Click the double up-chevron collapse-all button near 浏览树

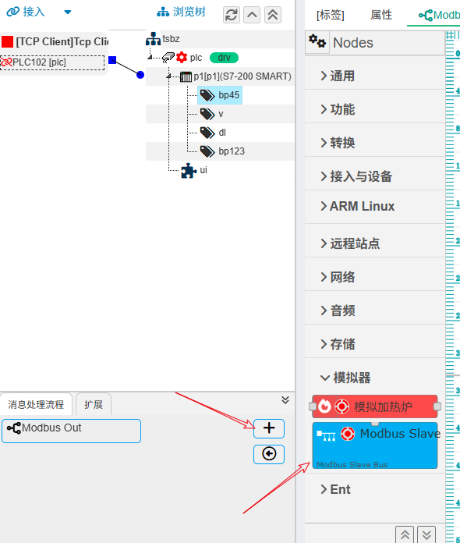pos(273,15)
